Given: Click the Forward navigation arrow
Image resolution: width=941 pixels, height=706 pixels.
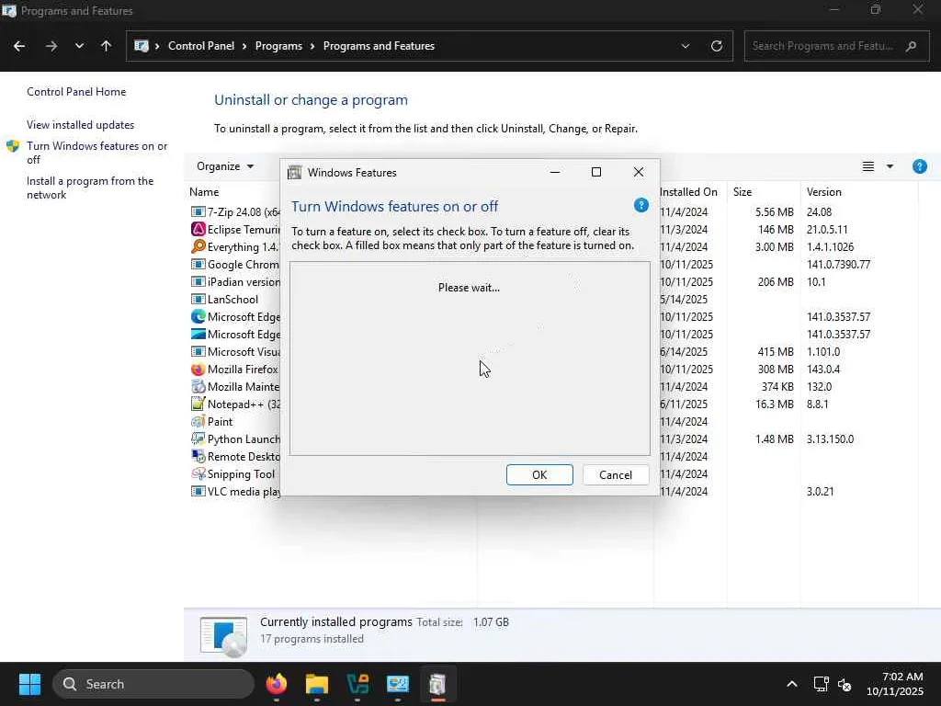Looking at the screenshot, I should click(51, 46).
